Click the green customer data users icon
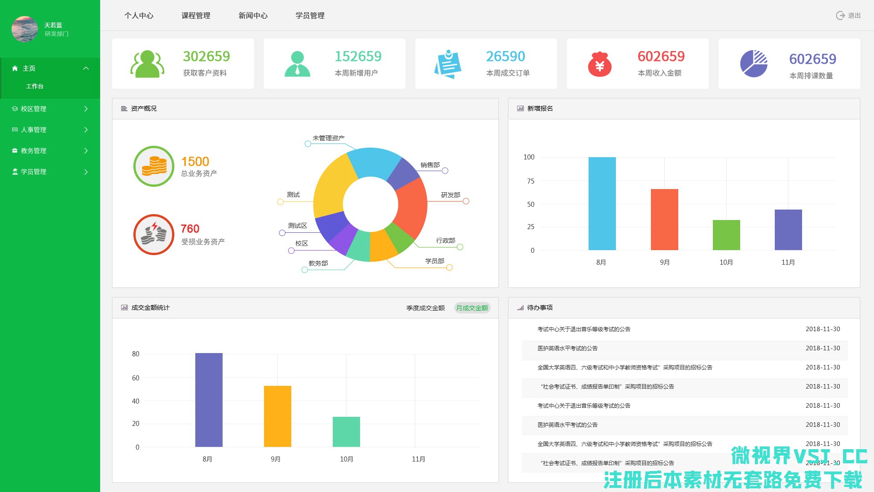The width and height of the screenshot is (874, 492). [x=147, y=64]
